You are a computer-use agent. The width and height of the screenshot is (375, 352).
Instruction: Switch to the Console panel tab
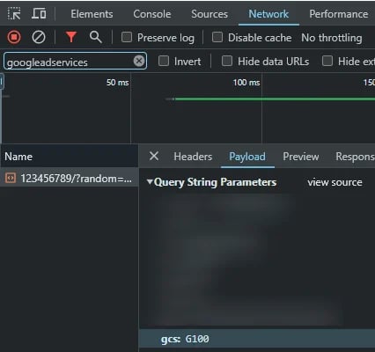[x=152, y=14]
